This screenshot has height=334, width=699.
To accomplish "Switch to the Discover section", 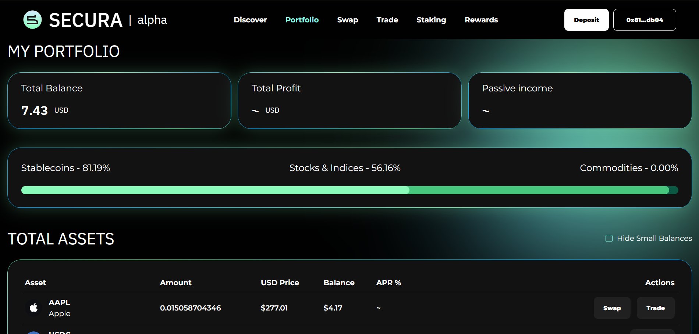I will tap(250, 20).
